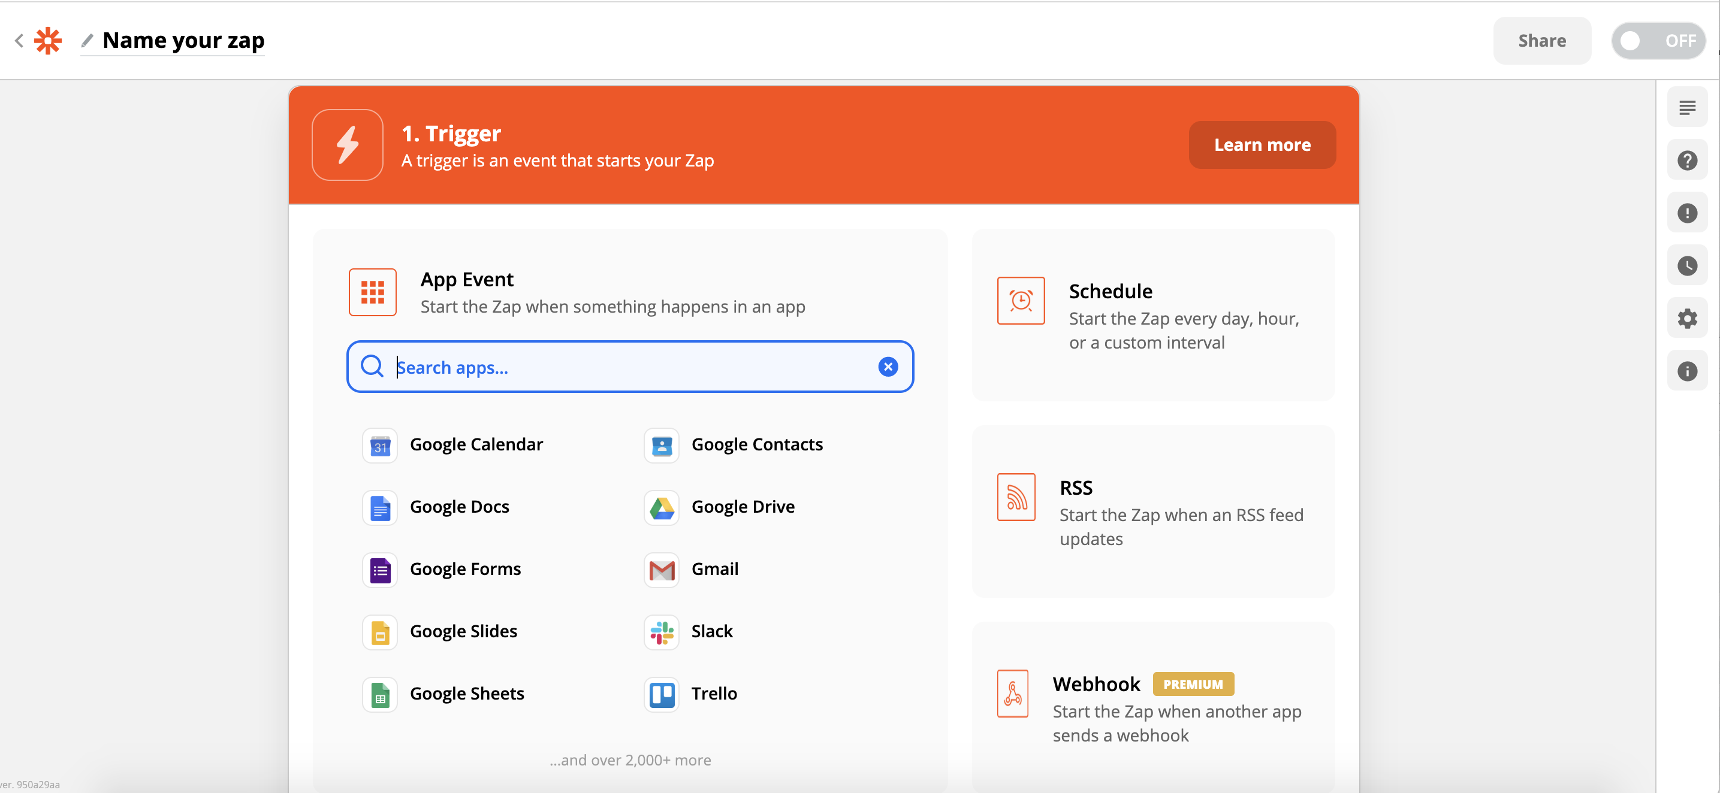This screenshot has width=1720, height=793.
Task: Clear the Search apps field
Action: [888, 367]
